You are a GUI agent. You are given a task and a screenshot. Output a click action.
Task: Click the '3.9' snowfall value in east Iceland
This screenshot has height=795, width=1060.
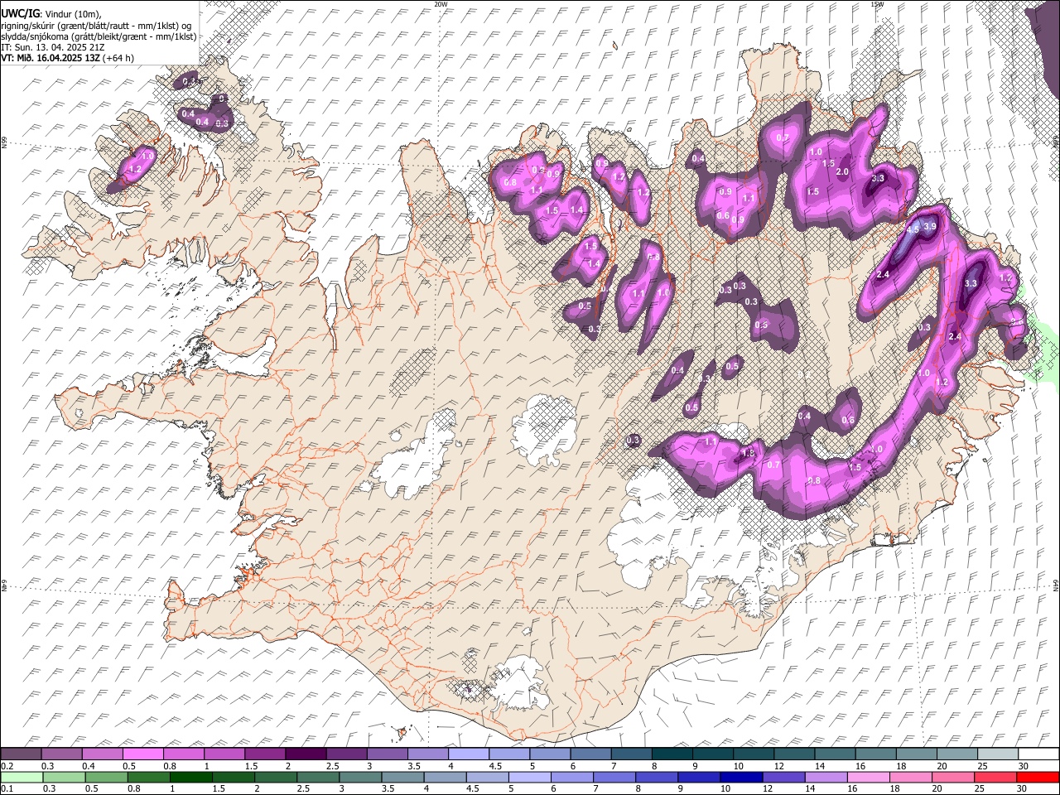point(929,227)
